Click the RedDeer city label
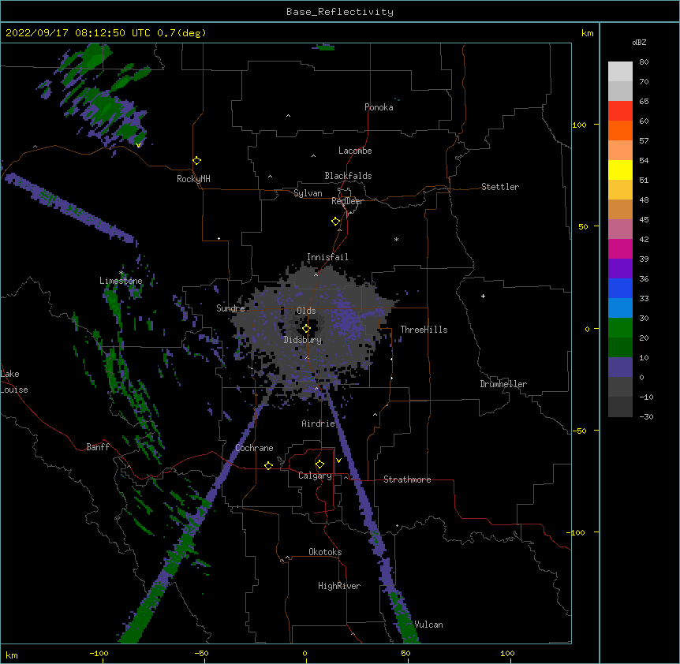680x664 pixels. tap(347, 201)
